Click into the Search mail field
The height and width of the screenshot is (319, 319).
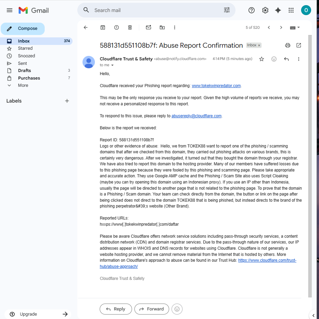157,10
